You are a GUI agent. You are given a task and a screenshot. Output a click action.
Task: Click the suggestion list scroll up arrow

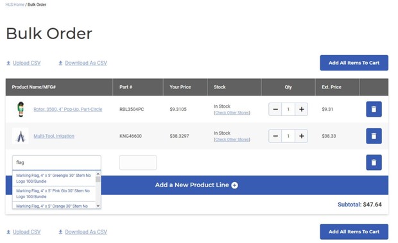[x=98, y=174]
